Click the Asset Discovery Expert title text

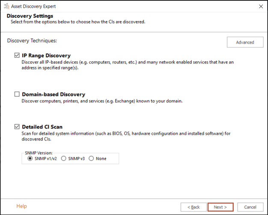coord(34,6)
